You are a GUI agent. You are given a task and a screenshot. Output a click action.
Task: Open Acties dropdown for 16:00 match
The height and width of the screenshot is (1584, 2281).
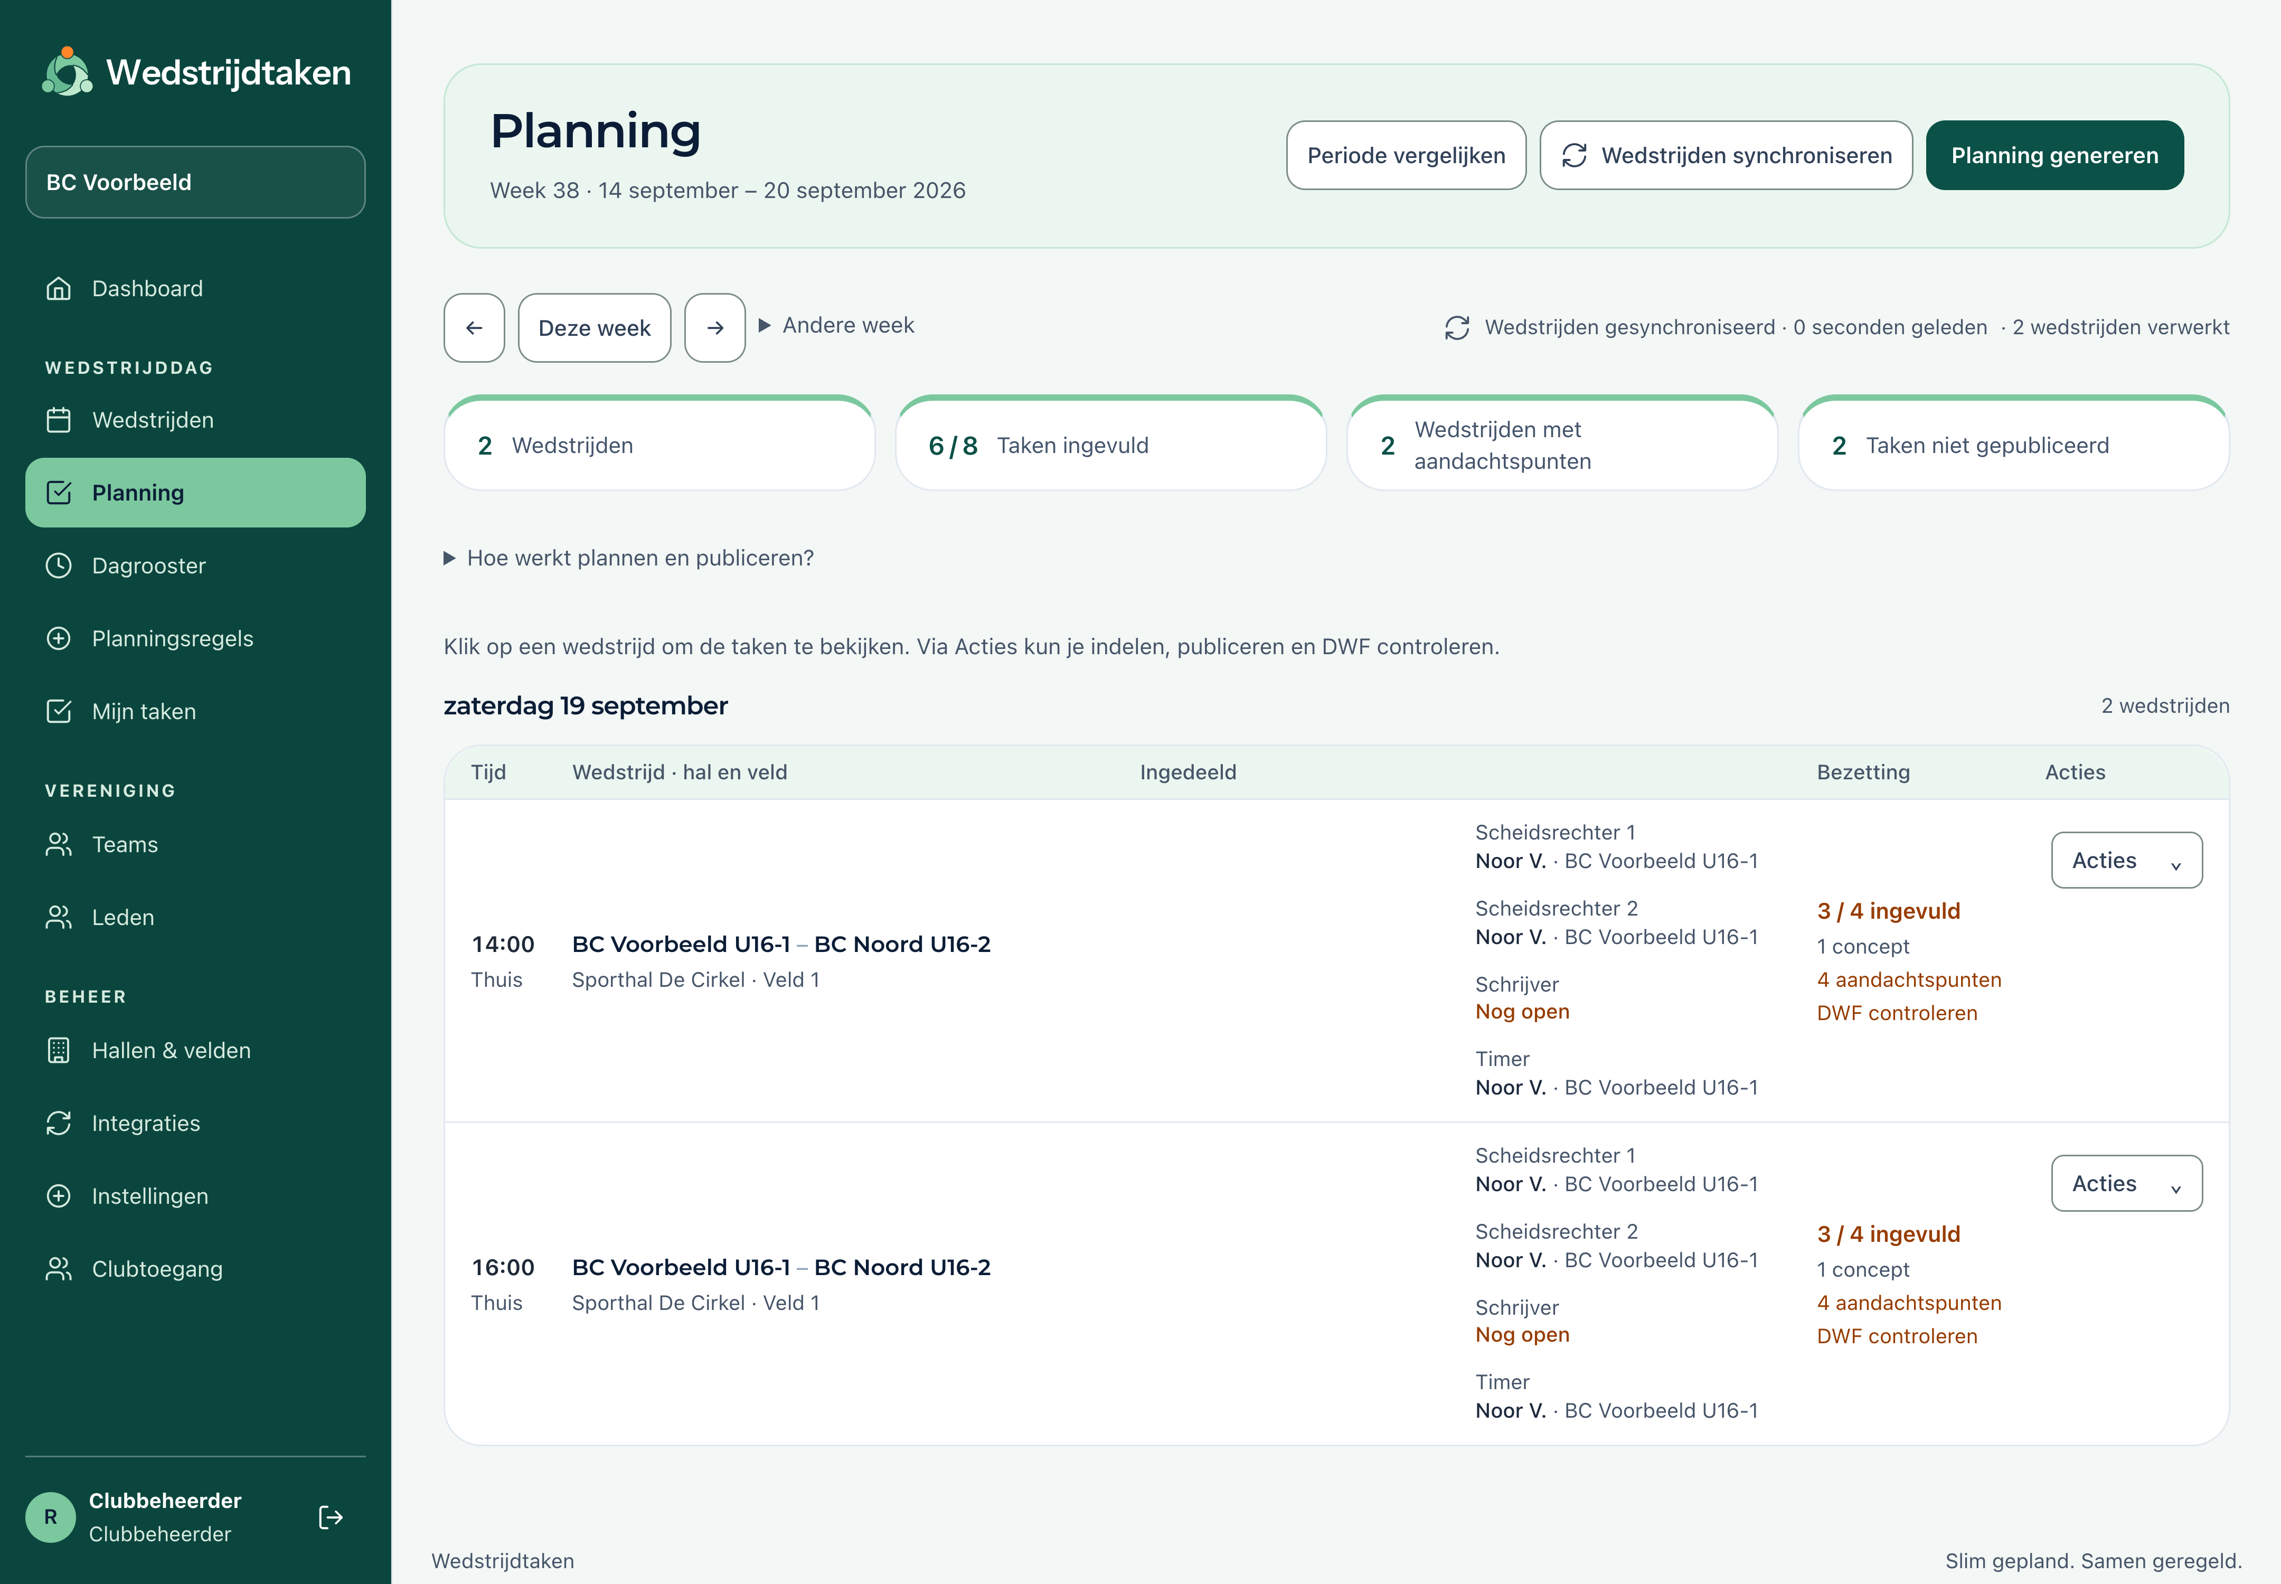coord(2126,1183)
